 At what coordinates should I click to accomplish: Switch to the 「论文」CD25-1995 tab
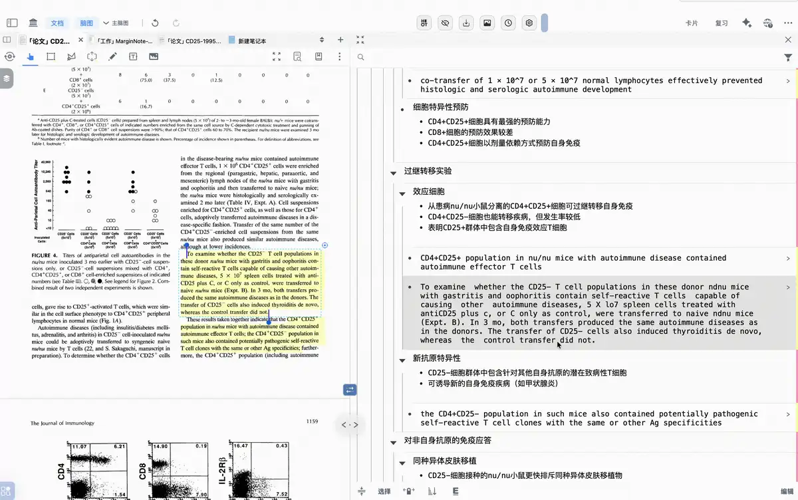(x=192, y=41)
